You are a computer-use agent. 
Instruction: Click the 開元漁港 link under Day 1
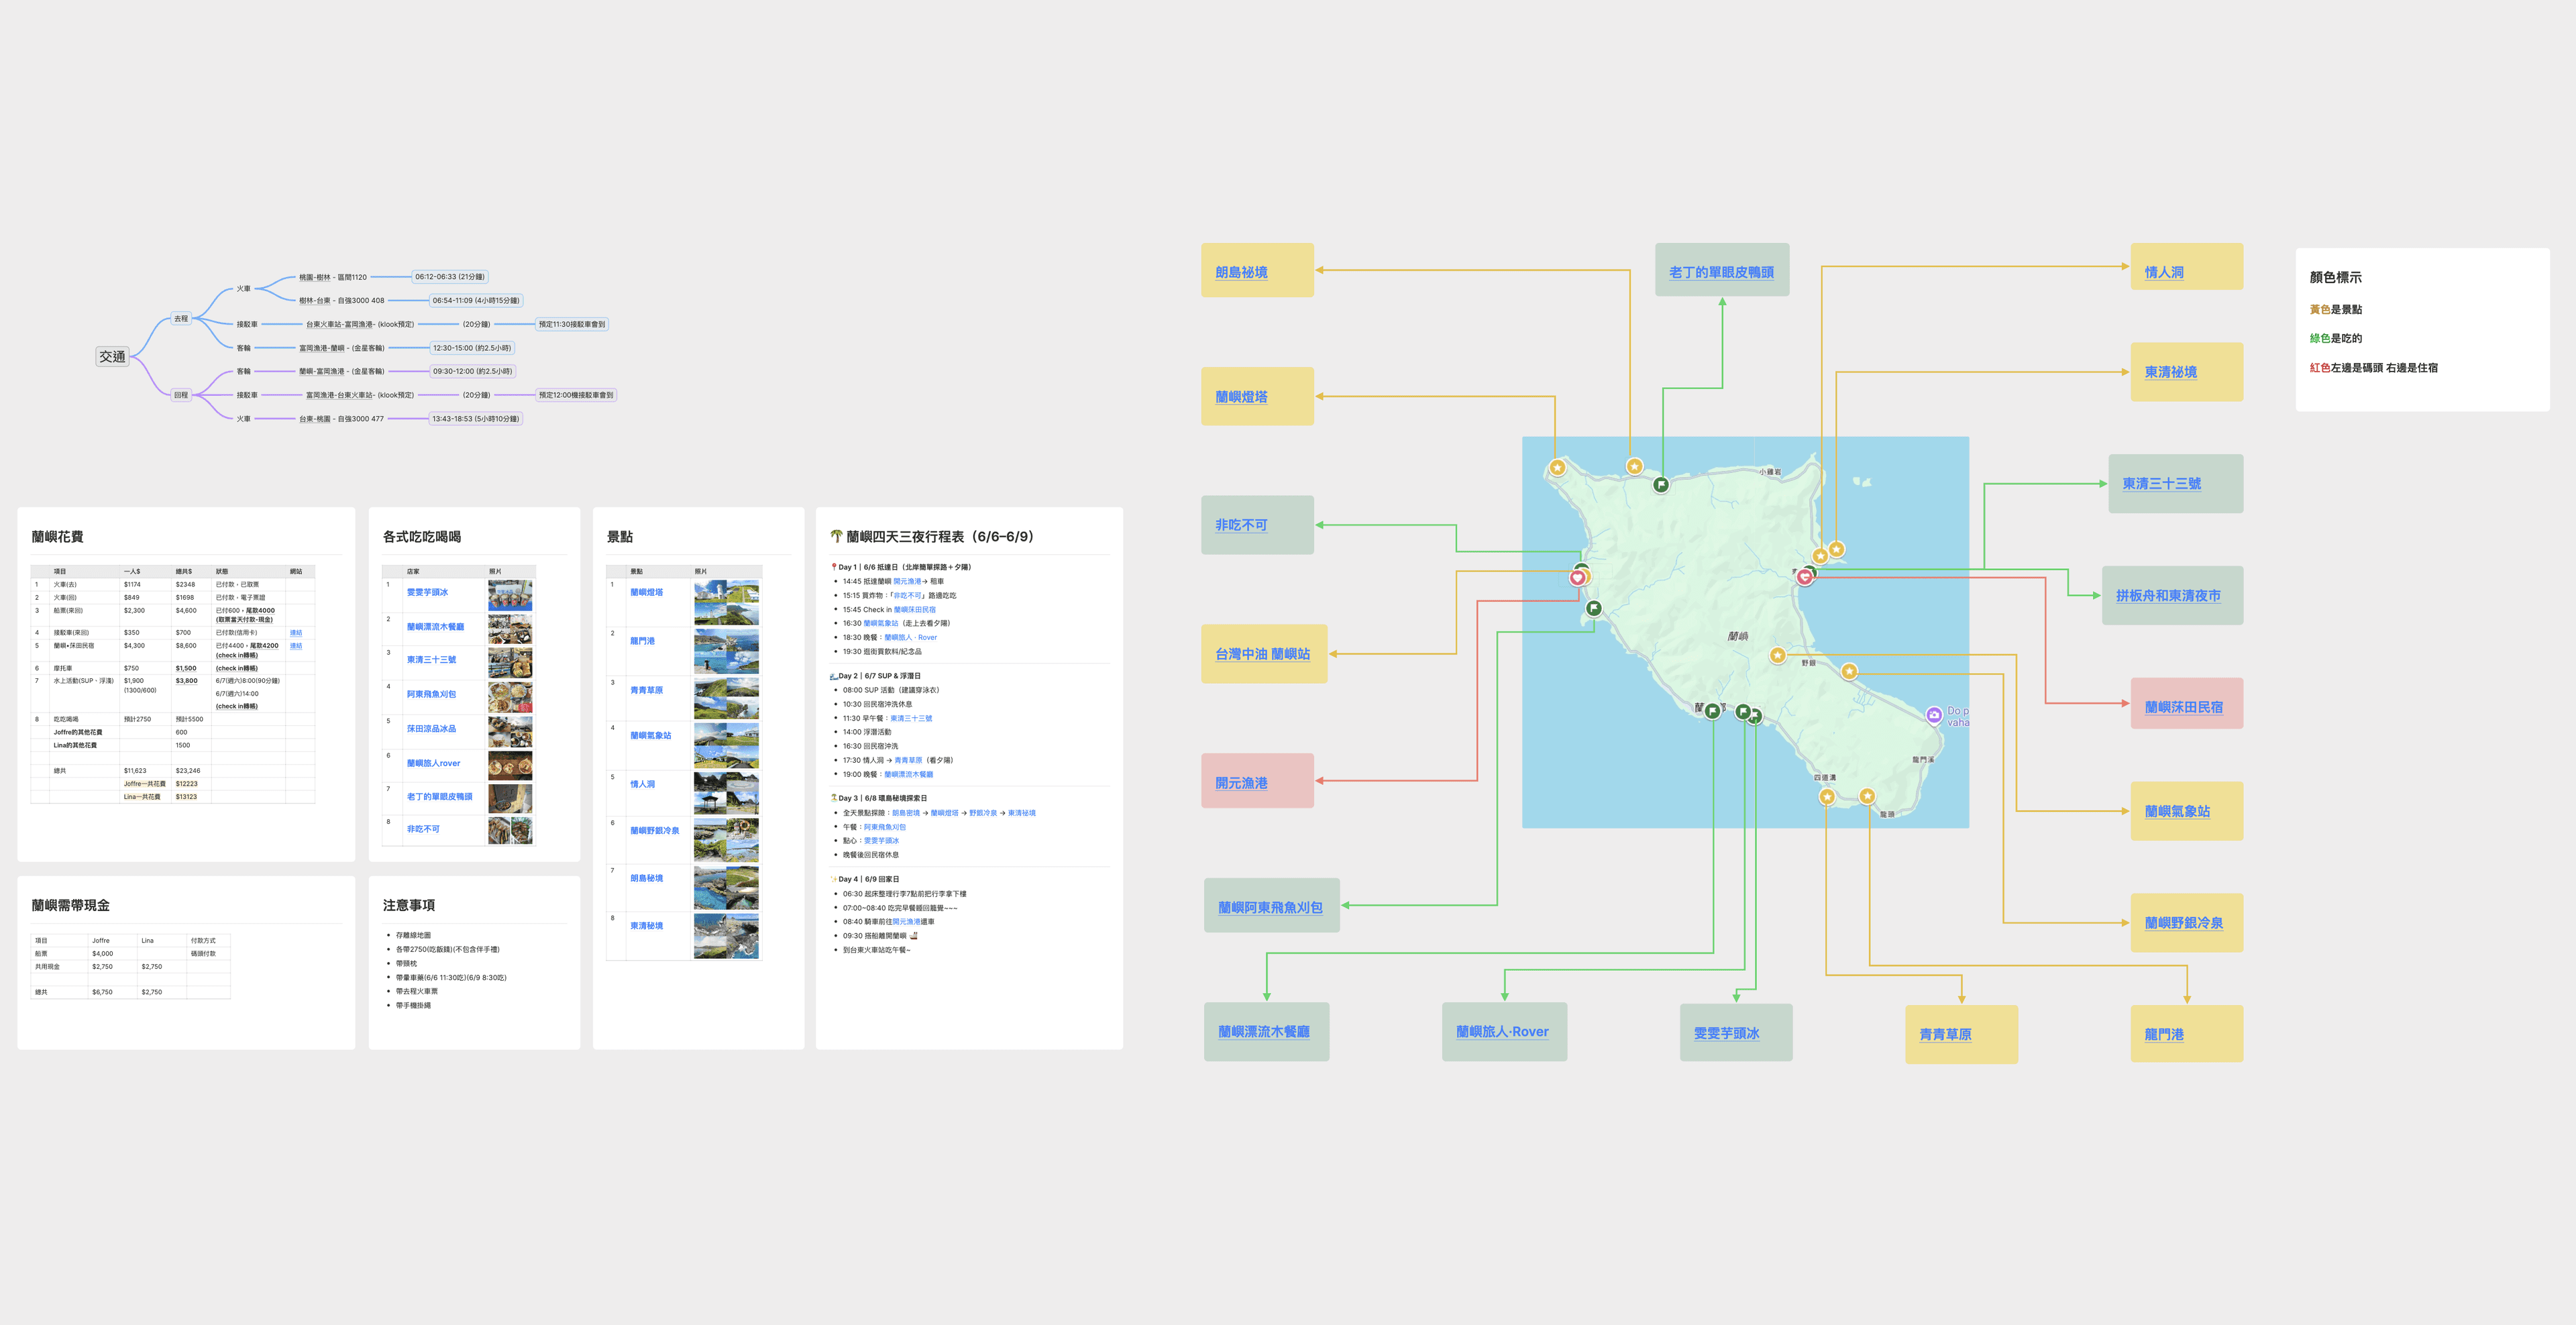(909, 582)
